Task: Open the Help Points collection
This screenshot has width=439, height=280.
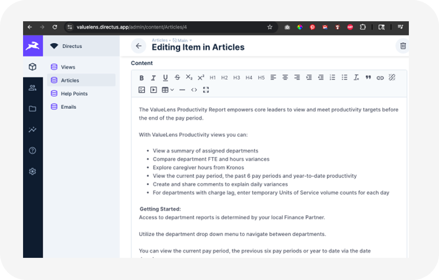Action: click(x=74, y=93)
